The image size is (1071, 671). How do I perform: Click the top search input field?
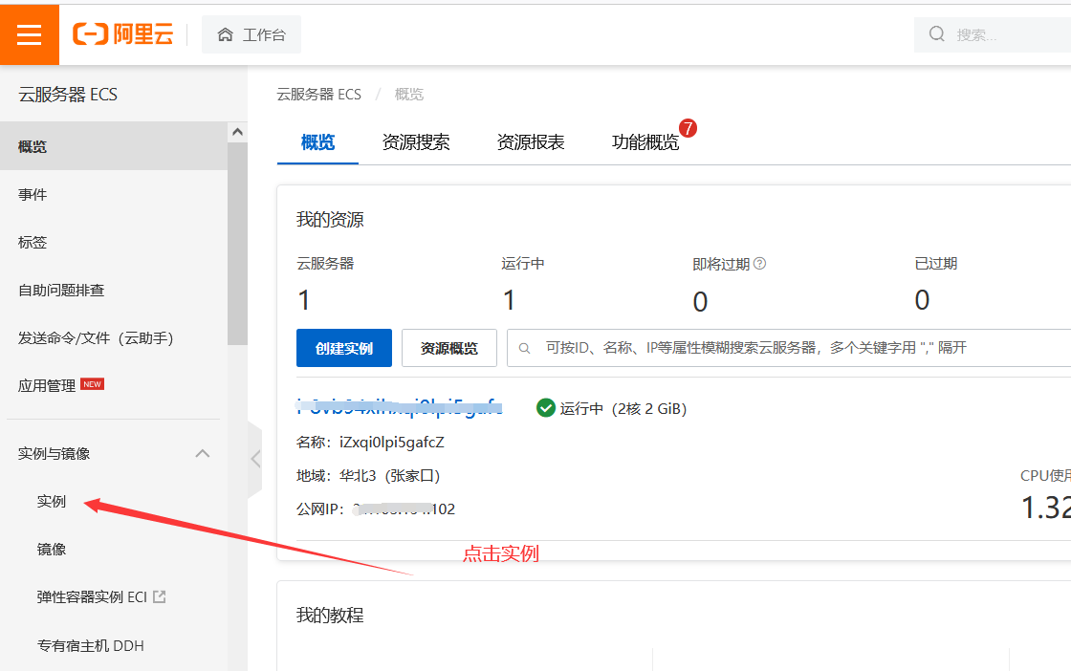(x=993, y=34)
